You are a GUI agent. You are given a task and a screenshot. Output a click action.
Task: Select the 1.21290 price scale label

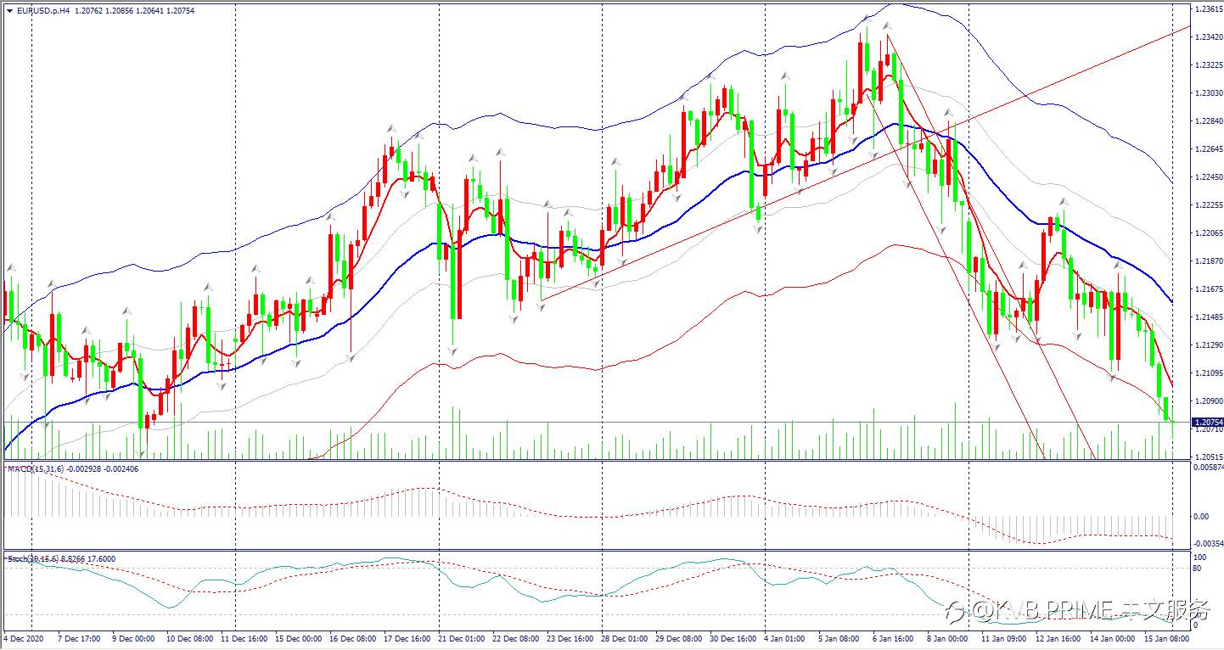[1208, 345]
